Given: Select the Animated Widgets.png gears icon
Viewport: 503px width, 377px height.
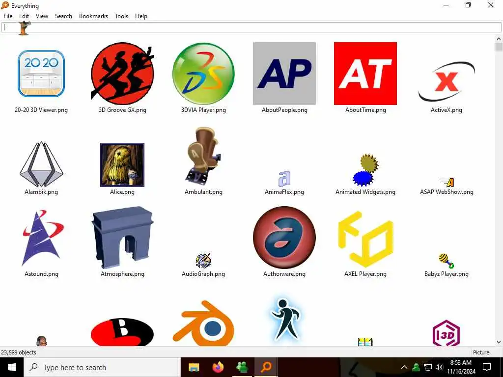Looking at the screenshot, I should tap(365, 170).
